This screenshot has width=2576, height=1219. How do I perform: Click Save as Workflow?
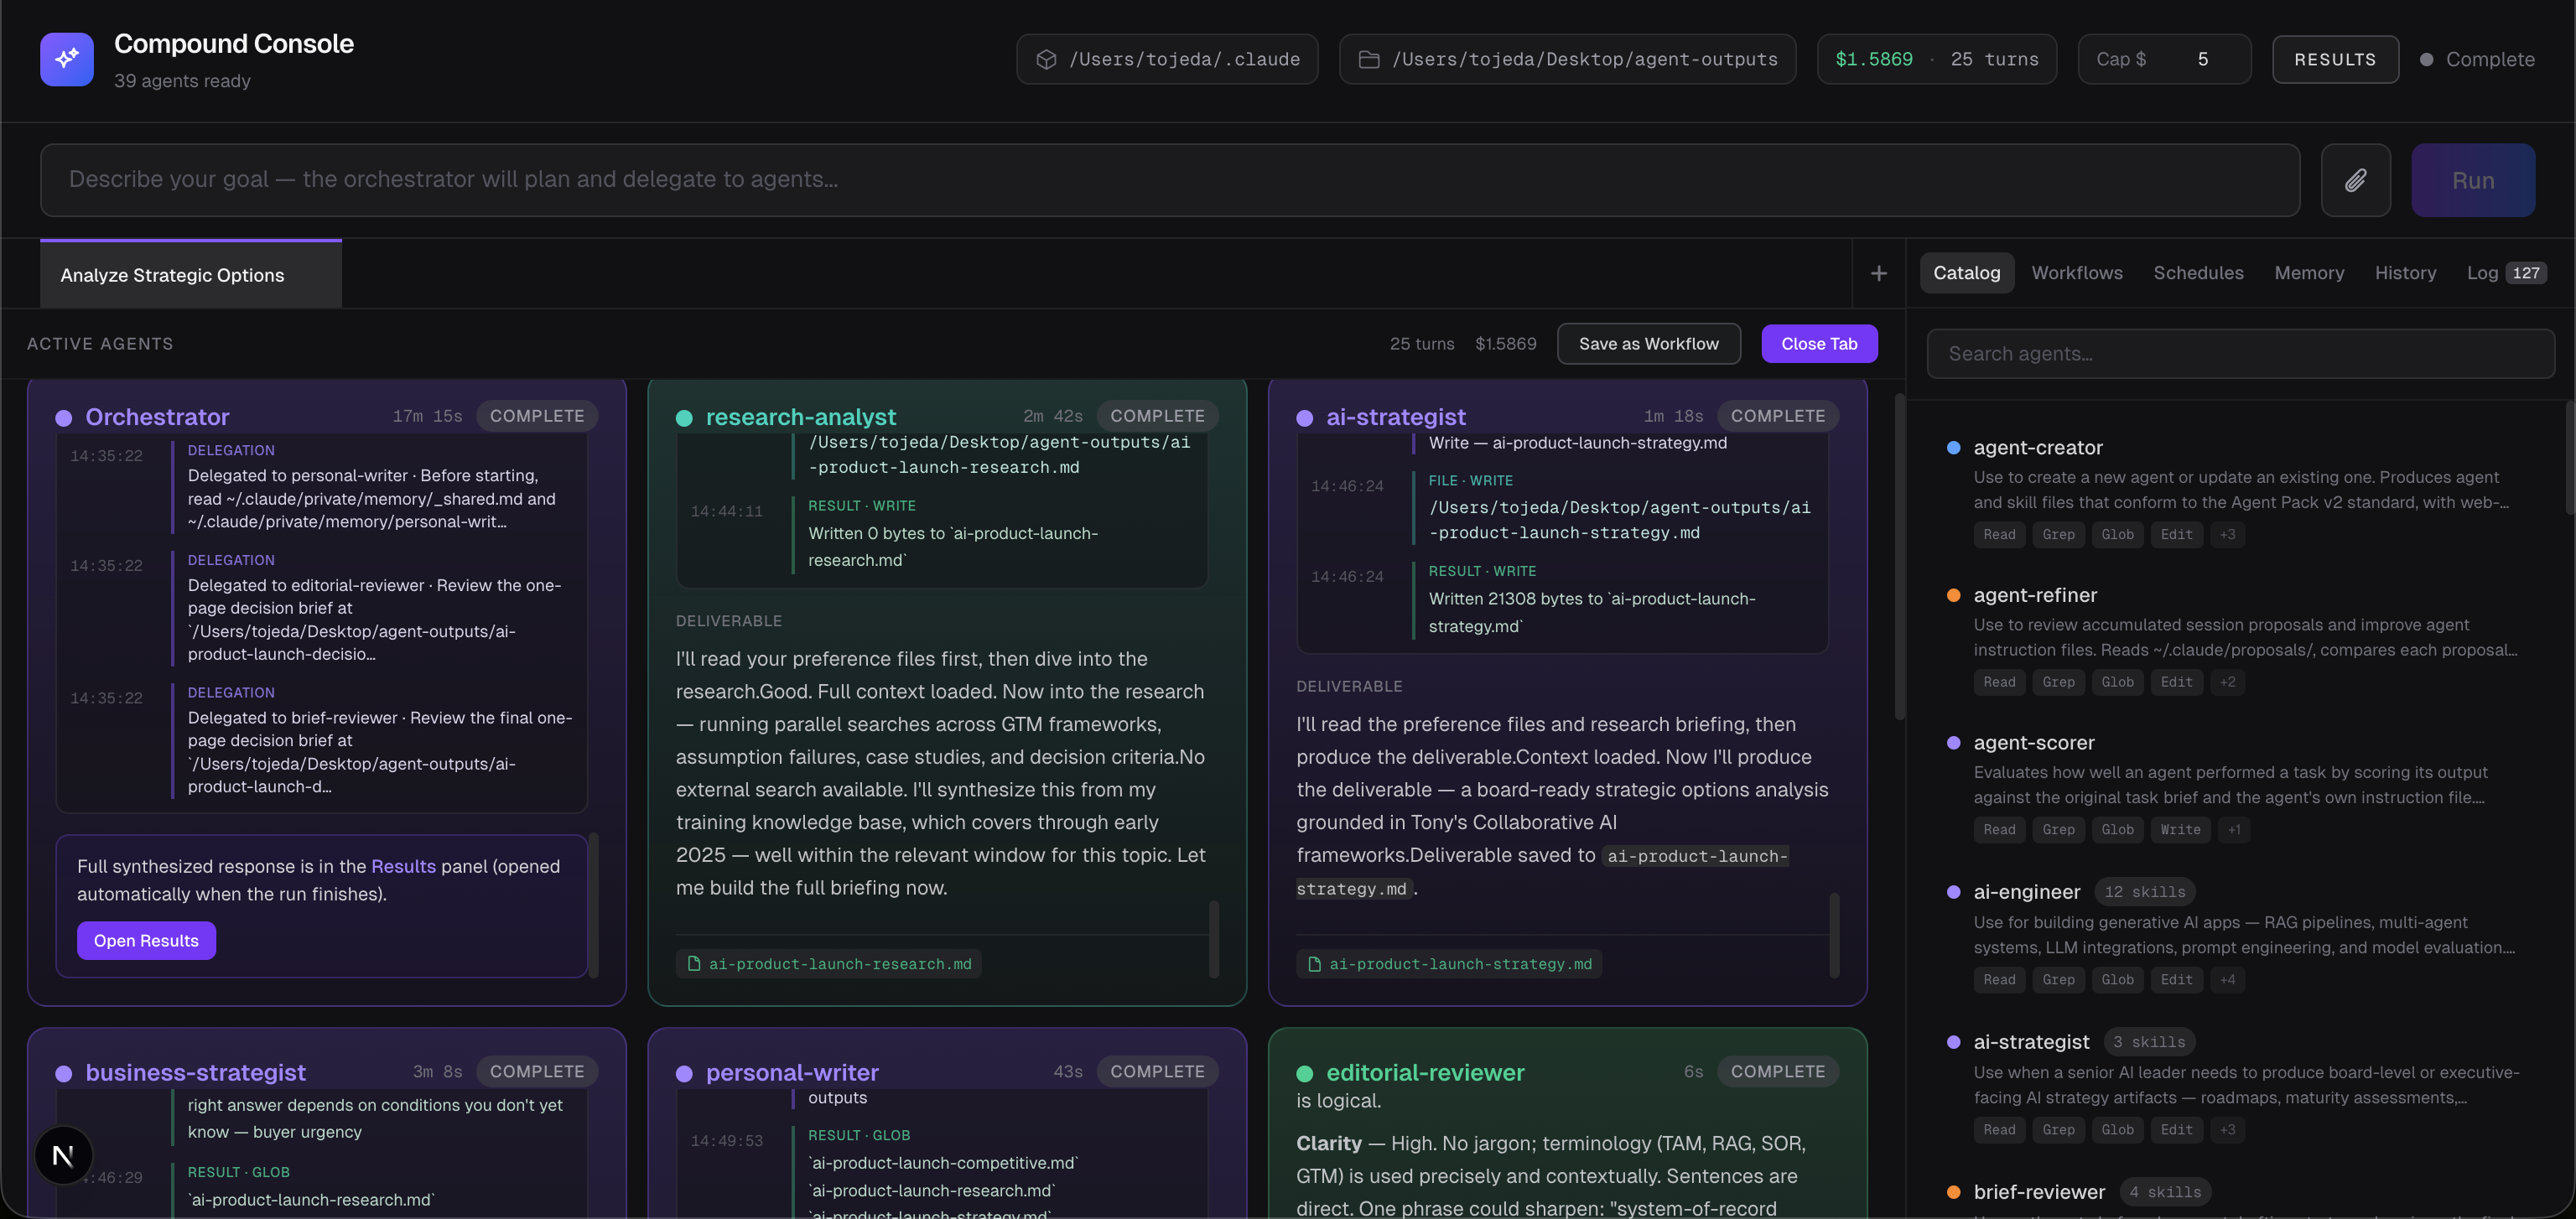(x=1648, y=343)
